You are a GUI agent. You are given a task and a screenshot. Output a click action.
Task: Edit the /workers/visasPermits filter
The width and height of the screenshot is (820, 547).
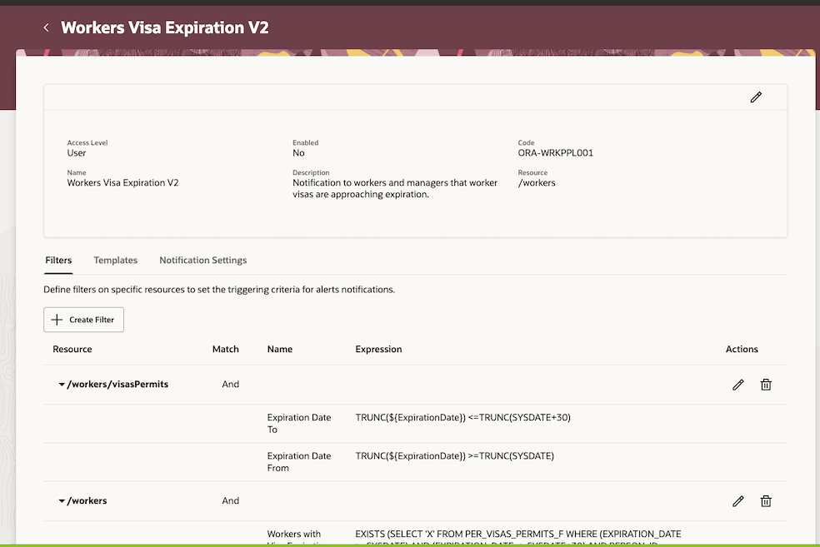point(737,385)
